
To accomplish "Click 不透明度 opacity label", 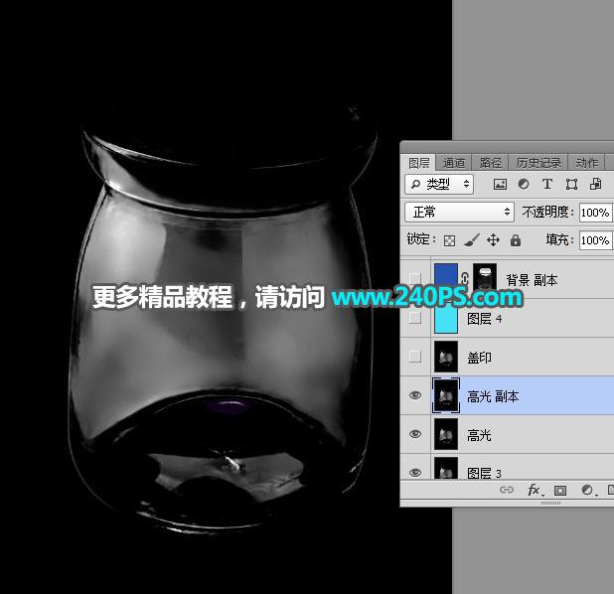I will (547, 213).
